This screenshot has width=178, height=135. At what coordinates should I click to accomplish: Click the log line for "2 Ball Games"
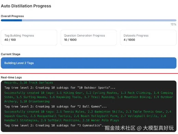click(x=55, y=107)
